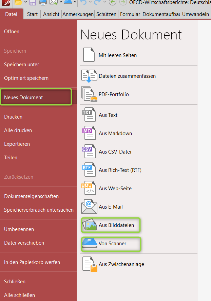Select Speichern unter in the sidebar
Screen dimensions: 211x301
tap(21, 65)
